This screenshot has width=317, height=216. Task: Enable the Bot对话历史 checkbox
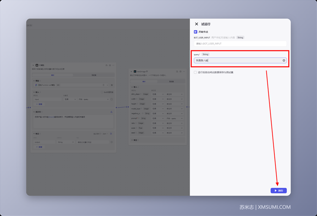tap(102, 92)
